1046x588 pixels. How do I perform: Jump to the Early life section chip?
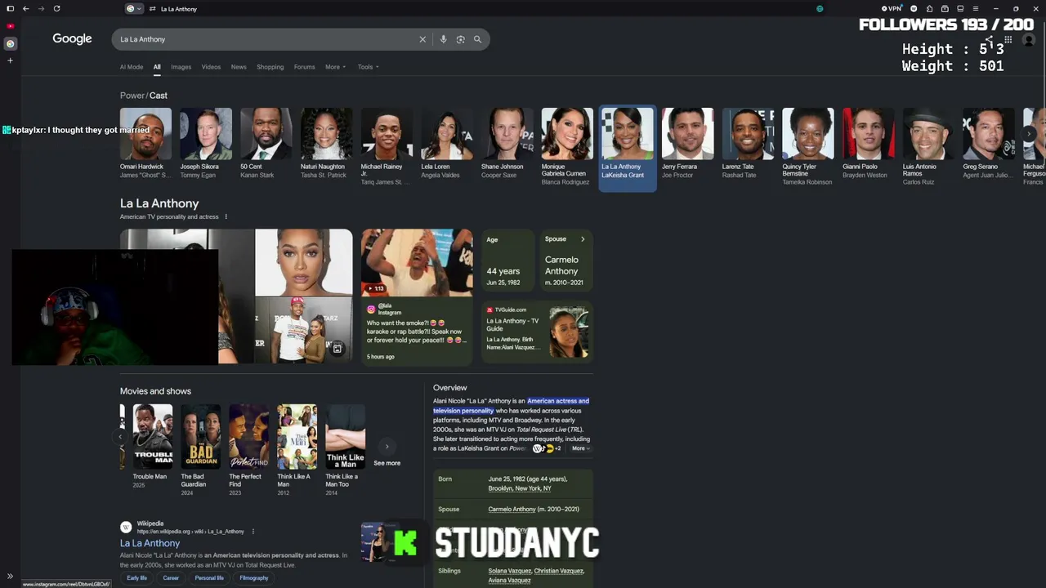point(137,578)
